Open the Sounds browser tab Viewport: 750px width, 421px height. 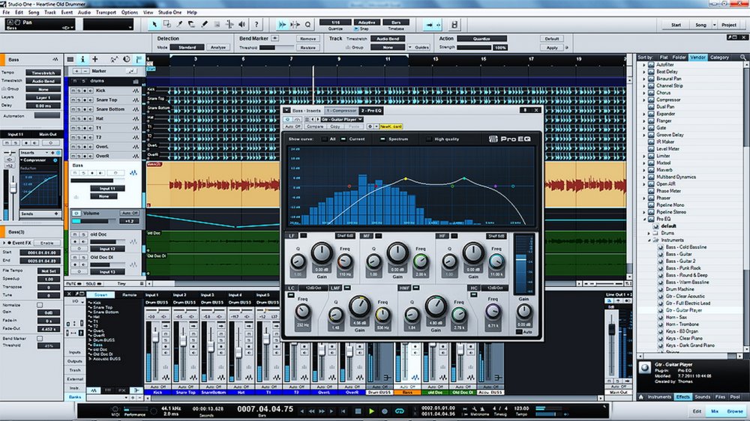click(702, 397)
